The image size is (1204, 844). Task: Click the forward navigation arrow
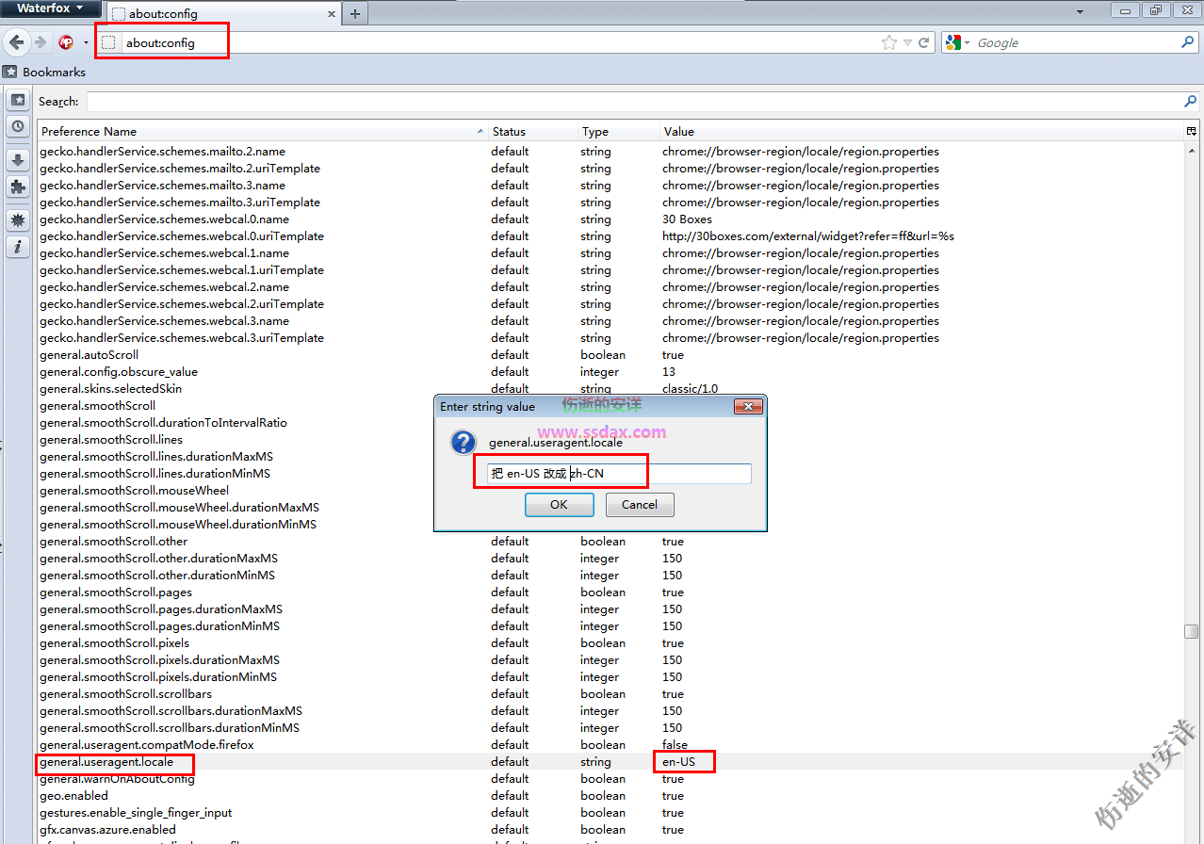pyautogui.click(x=41, y=42)
